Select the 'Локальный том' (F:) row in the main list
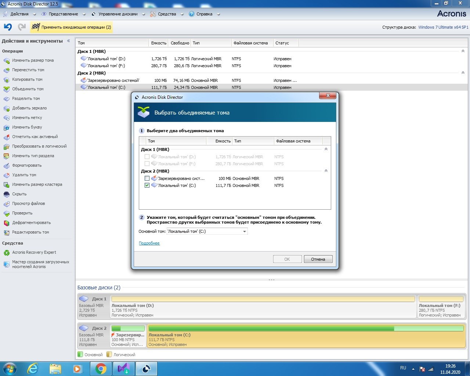The width and height of the screenshot is (470, 376). 272,66
